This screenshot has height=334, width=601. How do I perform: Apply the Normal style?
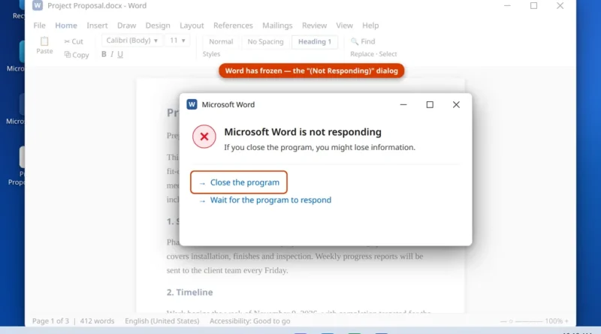coord(221,42)
